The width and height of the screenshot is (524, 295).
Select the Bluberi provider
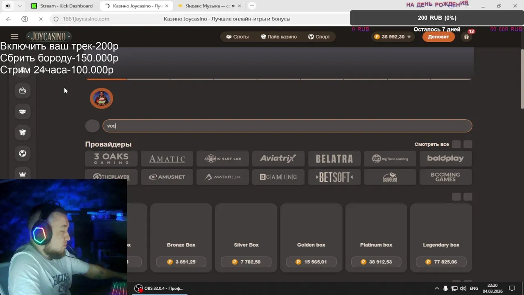tap(390, 177)
